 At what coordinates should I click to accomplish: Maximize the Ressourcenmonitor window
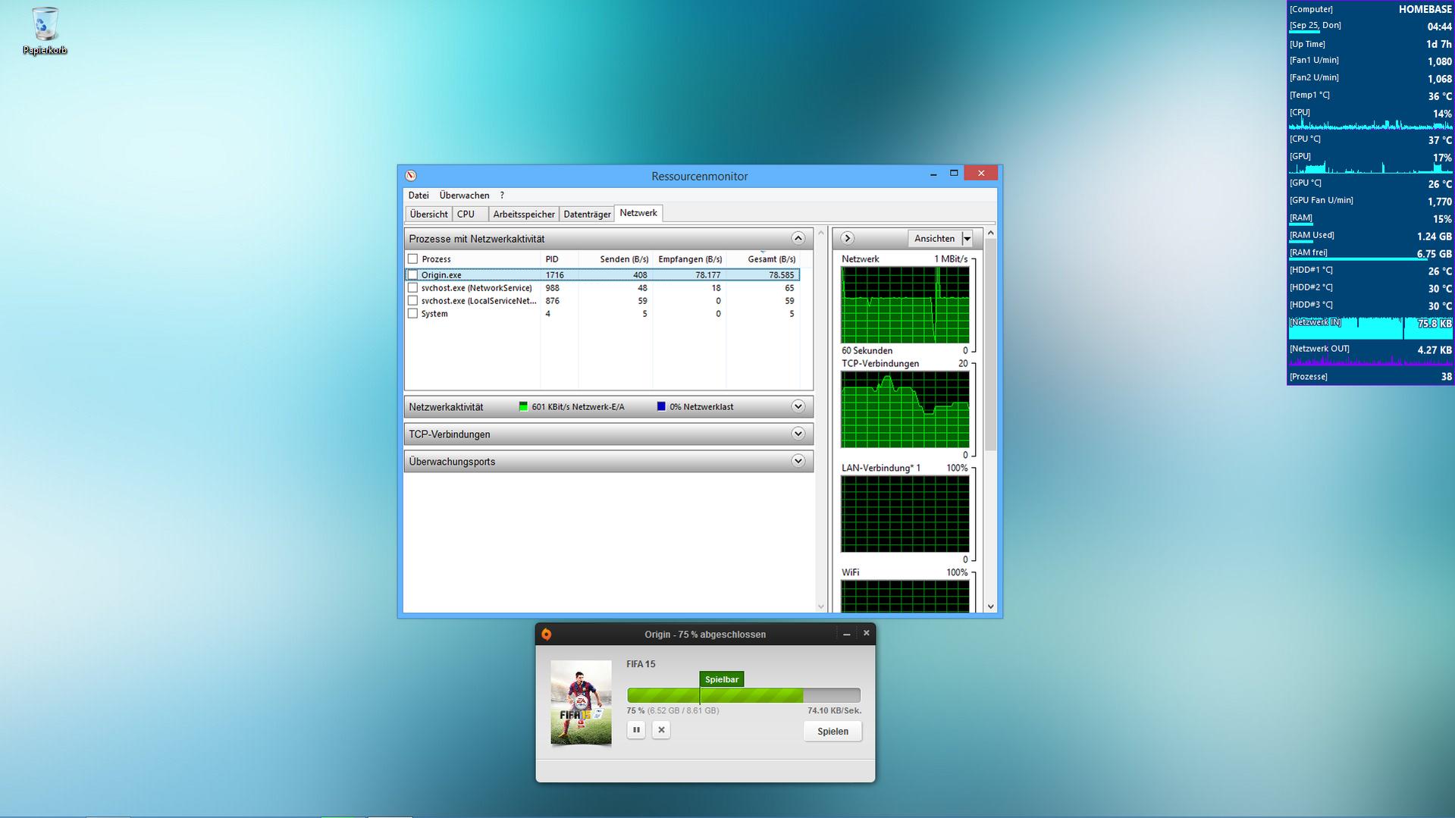point(954,174)
